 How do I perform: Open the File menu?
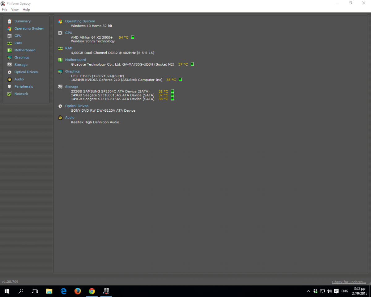pos(5,10)
